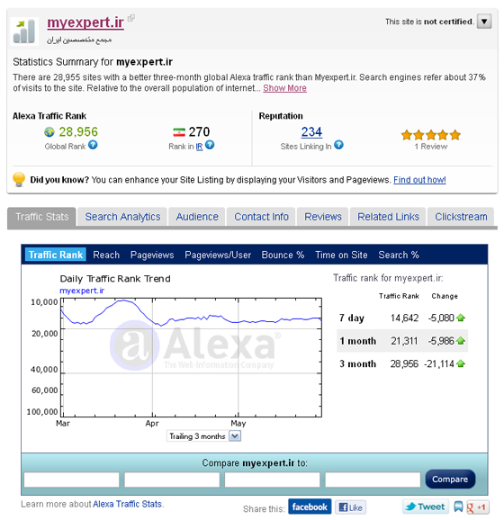Click the 21,311 one-month rank value

pos(404,341)
